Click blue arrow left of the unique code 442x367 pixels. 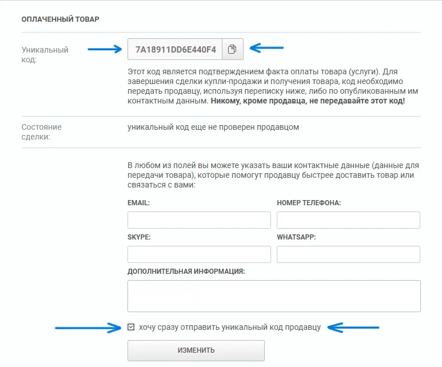click(x=105, y=49)
